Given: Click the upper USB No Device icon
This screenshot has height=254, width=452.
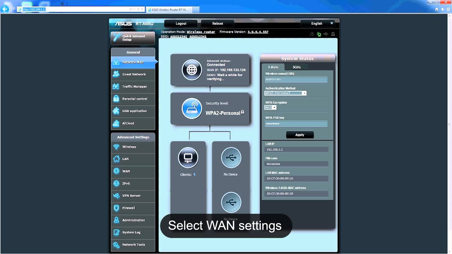Looking at the screenshot, I should 231,157.
